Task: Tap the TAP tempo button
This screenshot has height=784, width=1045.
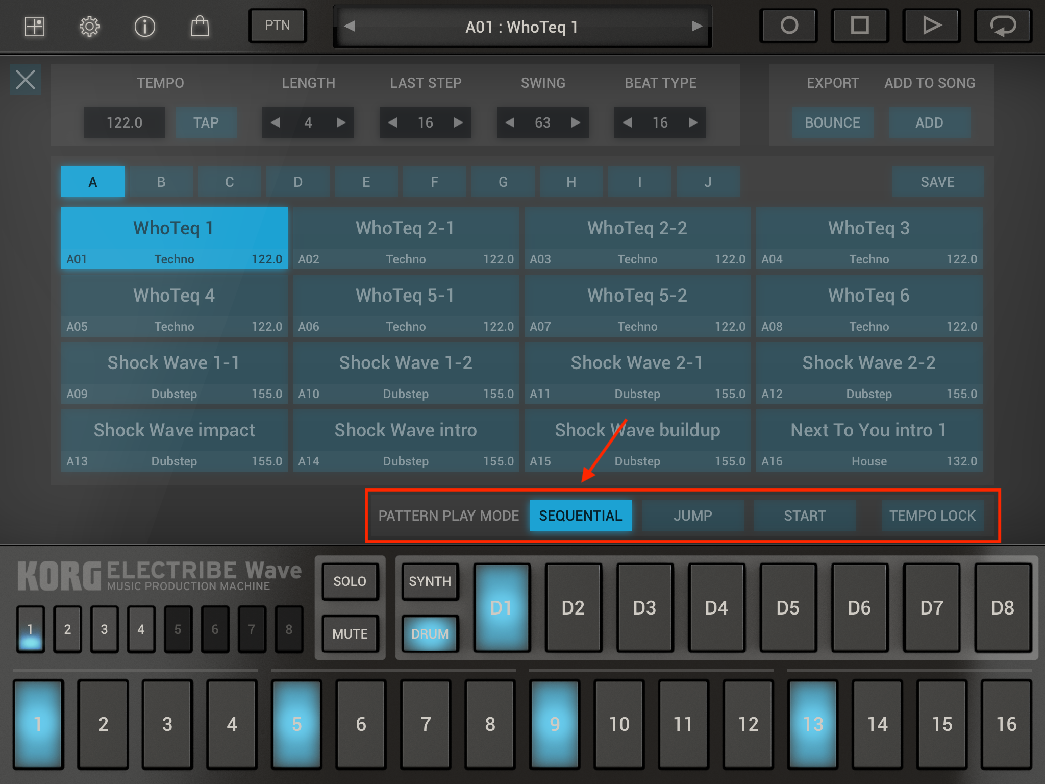Action: click(x=206, y=122)
